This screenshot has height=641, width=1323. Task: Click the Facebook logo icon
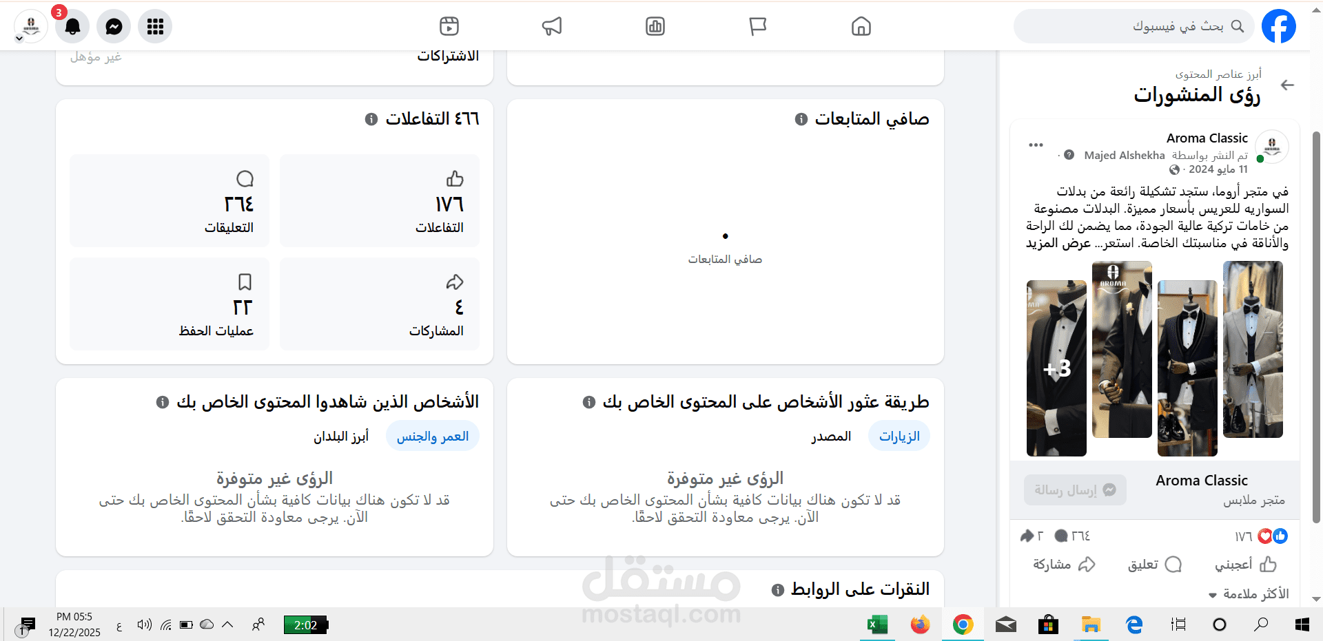tap(1279, 26)
